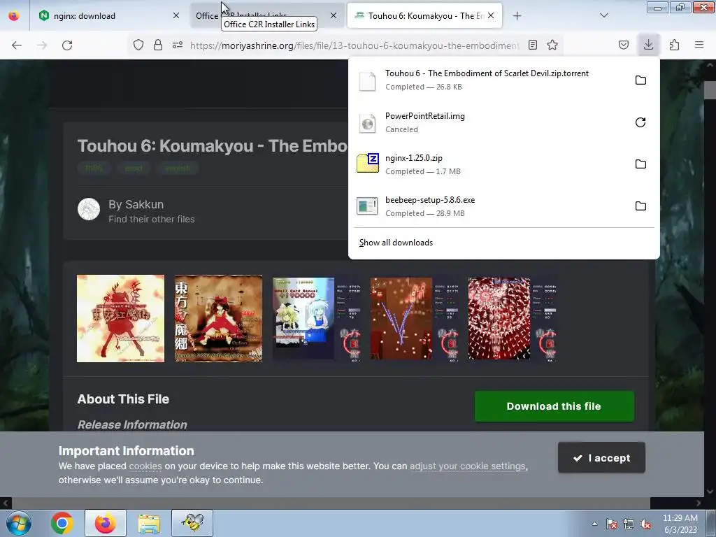Open the Windows Start orb
The image size is (716, 537).
tap(18, 523)
